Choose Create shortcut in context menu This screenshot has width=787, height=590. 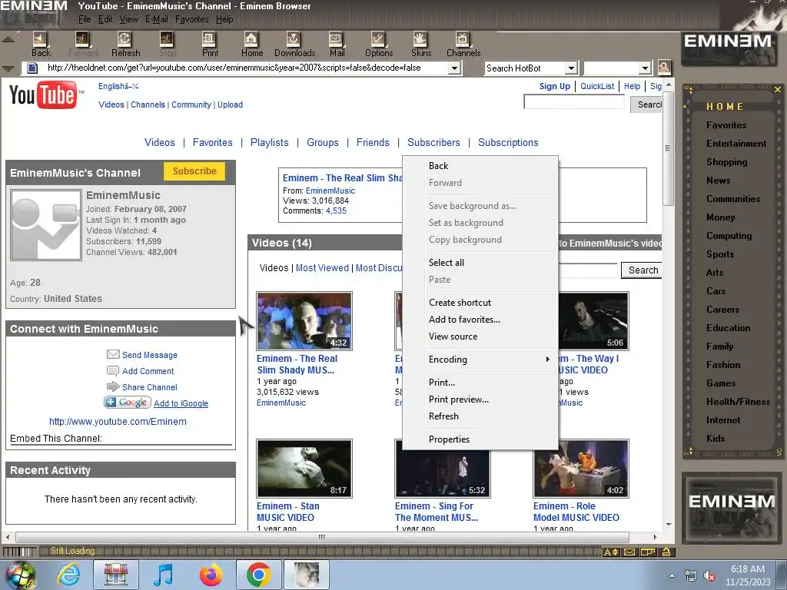481,303
